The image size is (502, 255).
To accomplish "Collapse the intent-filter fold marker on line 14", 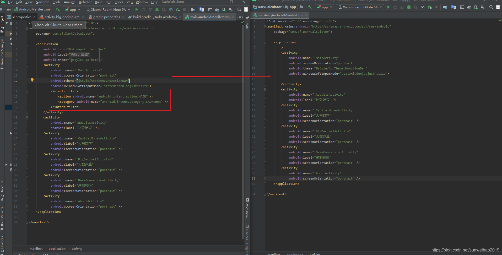I will (27, 91).
